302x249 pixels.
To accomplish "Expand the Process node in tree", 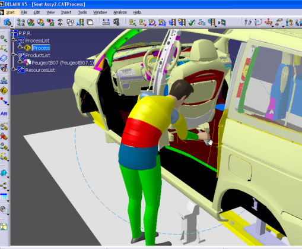I will (20, 48).
